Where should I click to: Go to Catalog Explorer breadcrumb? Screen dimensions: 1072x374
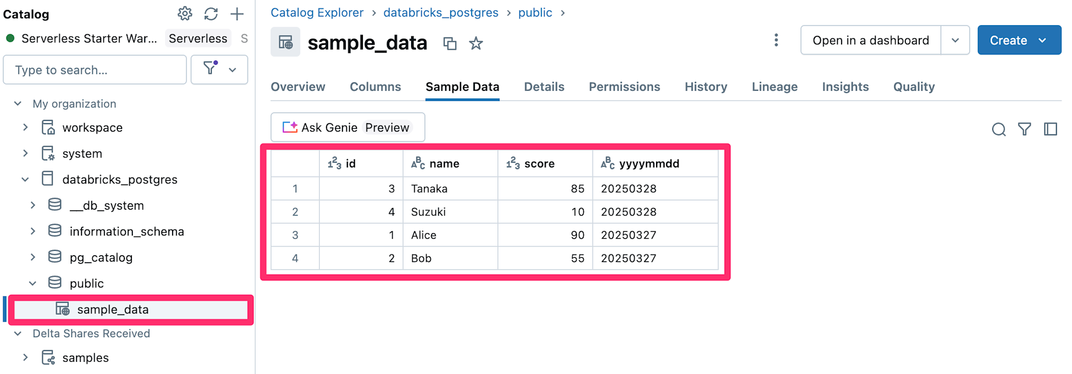tap(317, 12)
